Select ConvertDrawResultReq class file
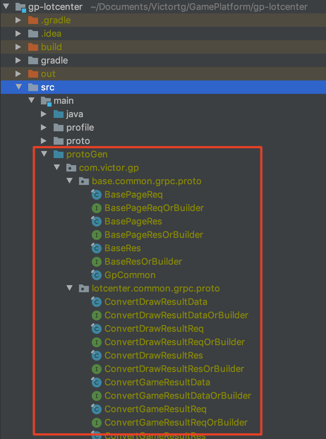Screen dimensions: 326x439 pos(154,329)
